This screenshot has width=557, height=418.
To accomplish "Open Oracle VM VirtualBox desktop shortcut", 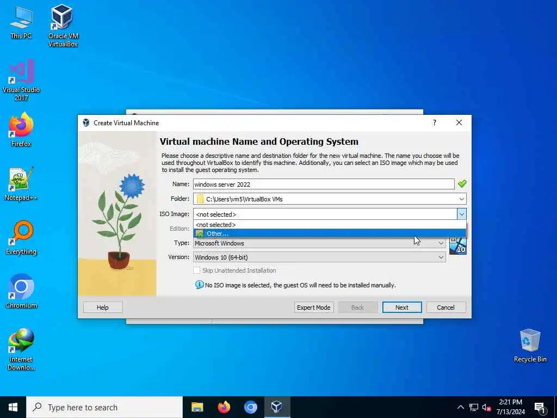I will 63,26.
